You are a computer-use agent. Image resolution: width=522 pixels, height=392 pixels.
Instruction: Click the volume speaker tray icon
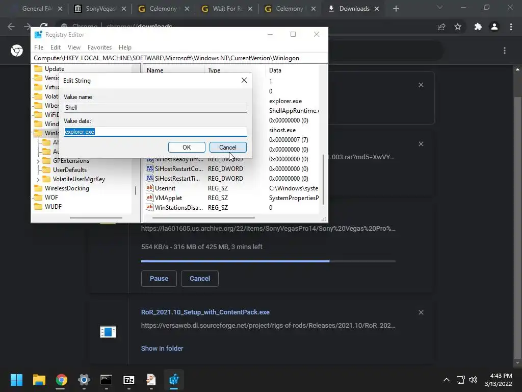(x=473, y=380)
